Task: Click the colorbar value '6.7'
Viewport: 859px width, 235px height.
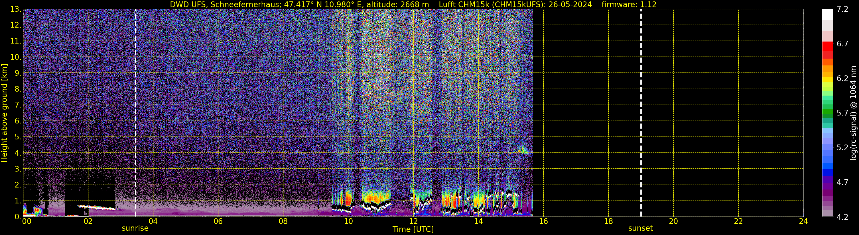Action: [842, 44]
